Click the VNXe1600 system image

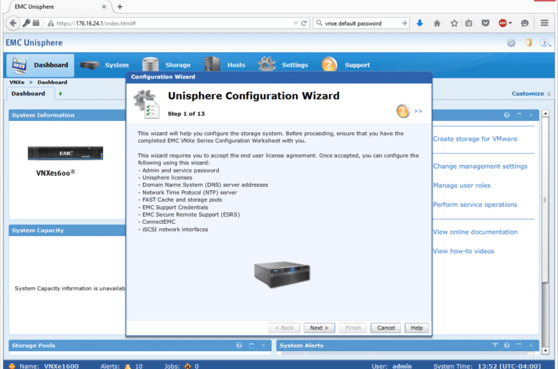(66, 153)
